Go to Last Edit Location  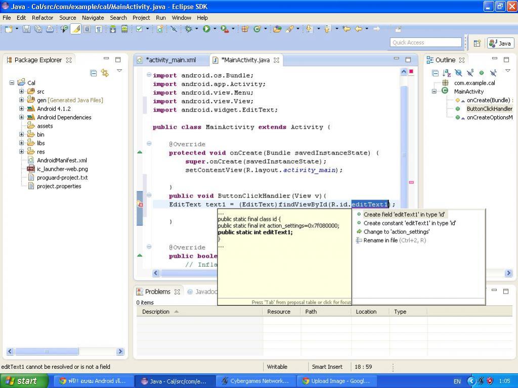point(347,29)
